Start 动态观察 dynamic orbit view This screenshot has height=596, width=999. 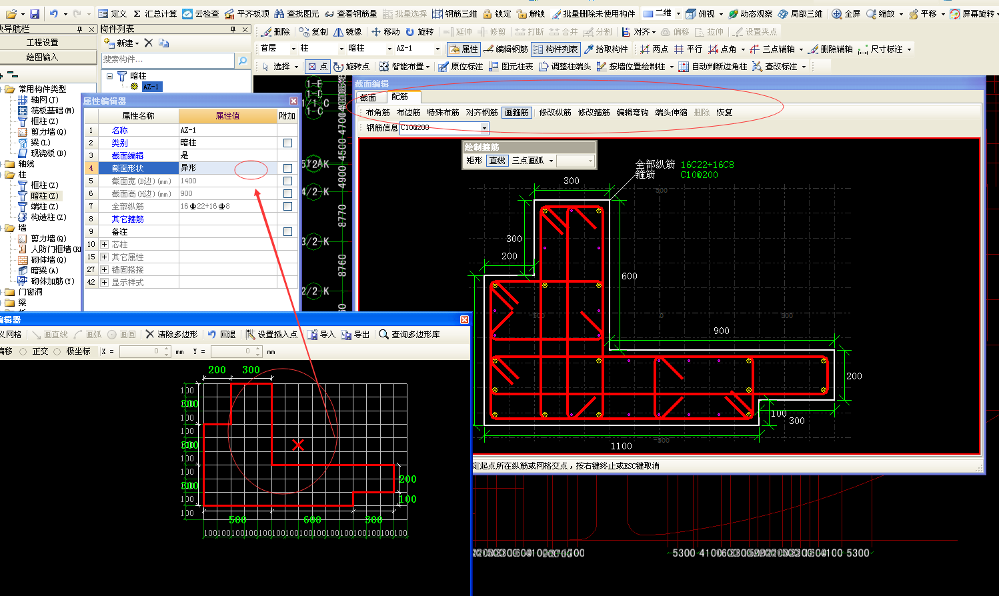[x=750, y=13]
